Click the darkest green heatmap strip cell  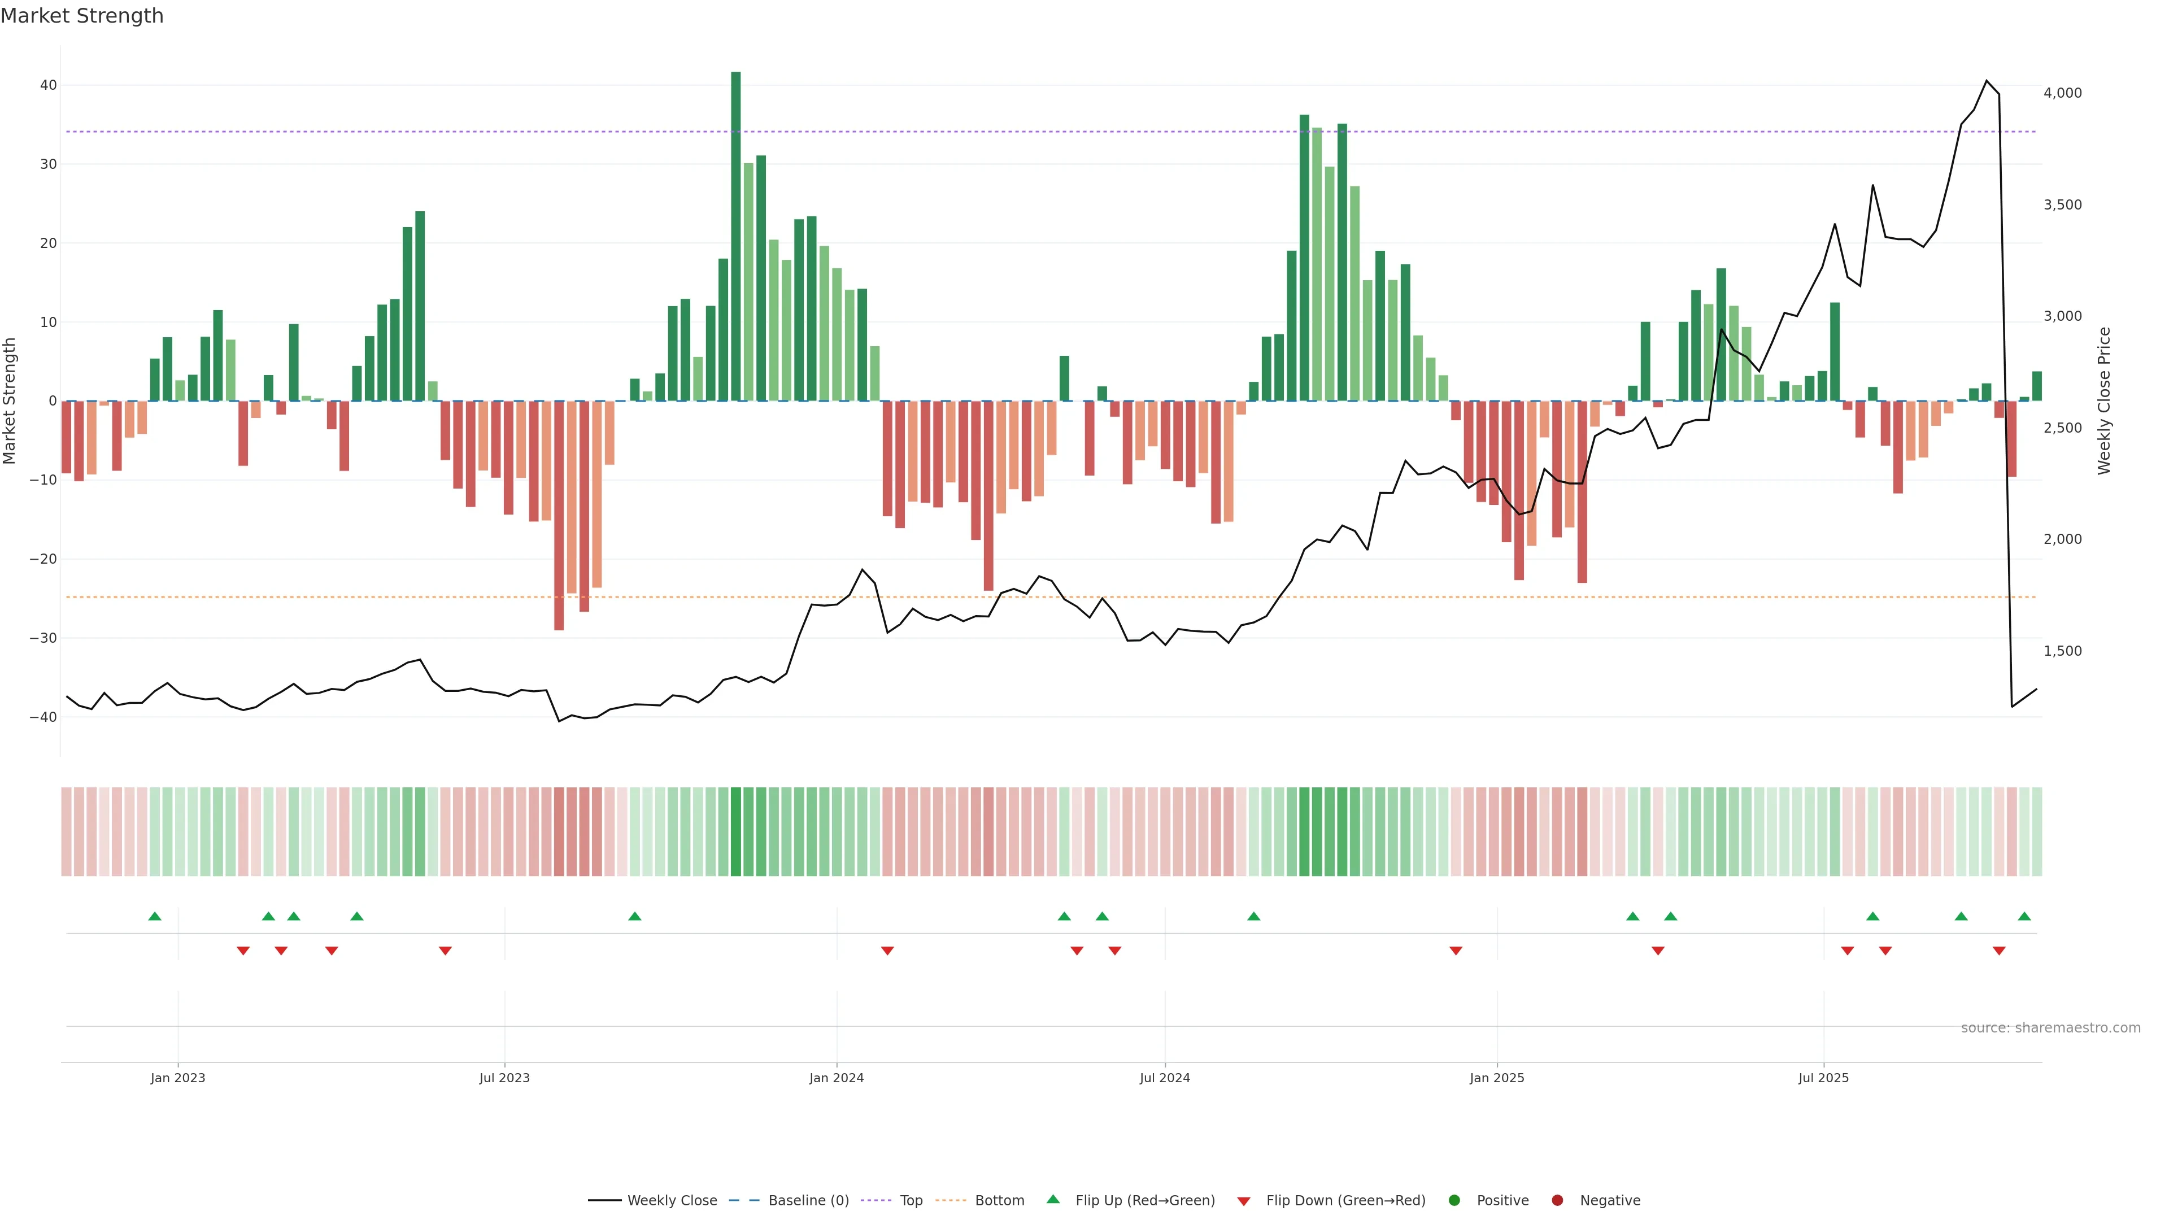click(736, 832)
